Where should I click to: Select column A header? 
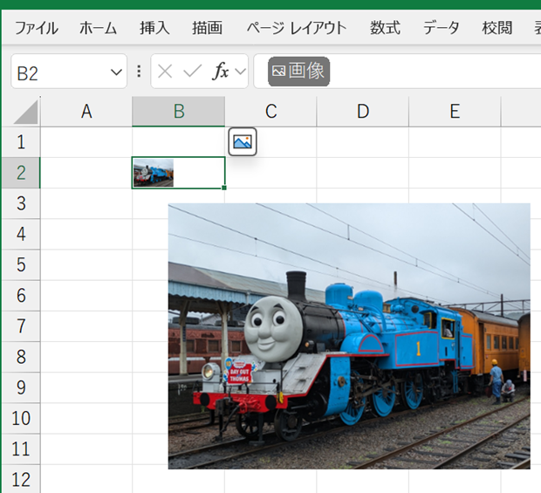tap(86, 112)
